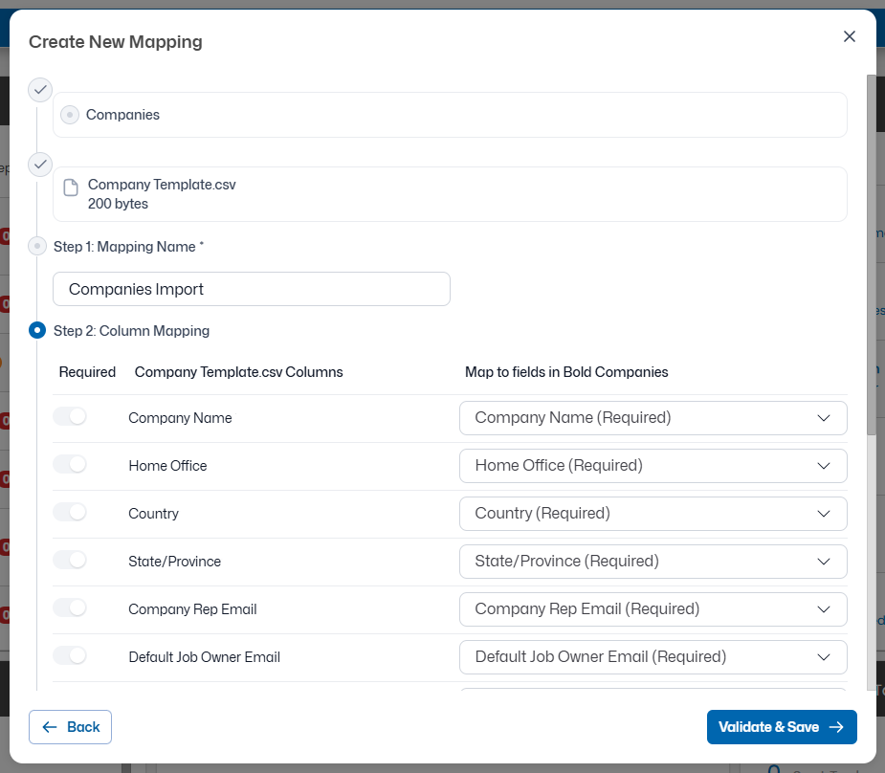Open the Country (Required) dropdown

click(x=653, y=514)
